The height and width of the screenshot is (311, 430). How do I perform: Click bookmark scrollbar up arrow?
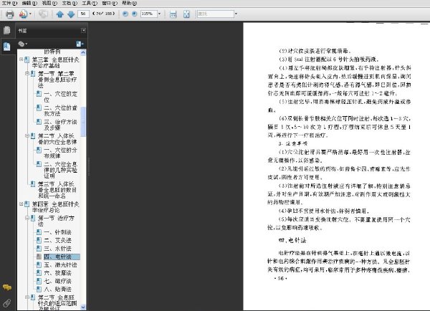point(83,52)
